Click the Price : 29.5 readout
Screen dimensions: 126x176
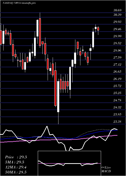[16, 157]
